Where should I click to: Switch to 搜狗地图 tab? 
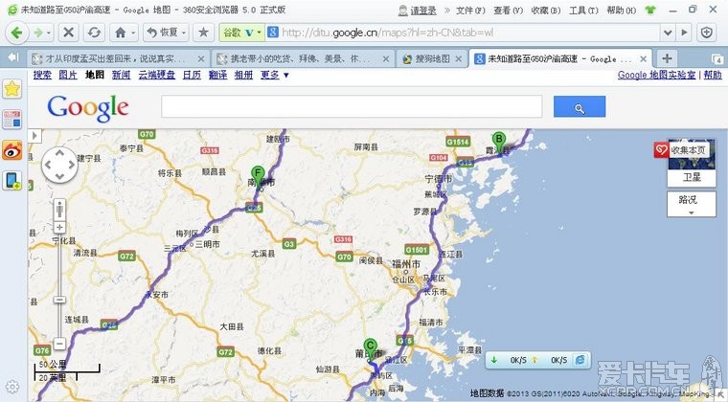(x=431, y=59)
